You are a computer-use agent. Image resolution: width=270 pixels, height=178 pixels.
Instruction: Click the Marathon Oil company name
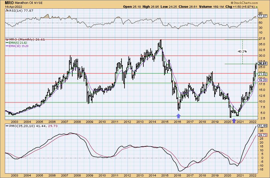[24, 3]
